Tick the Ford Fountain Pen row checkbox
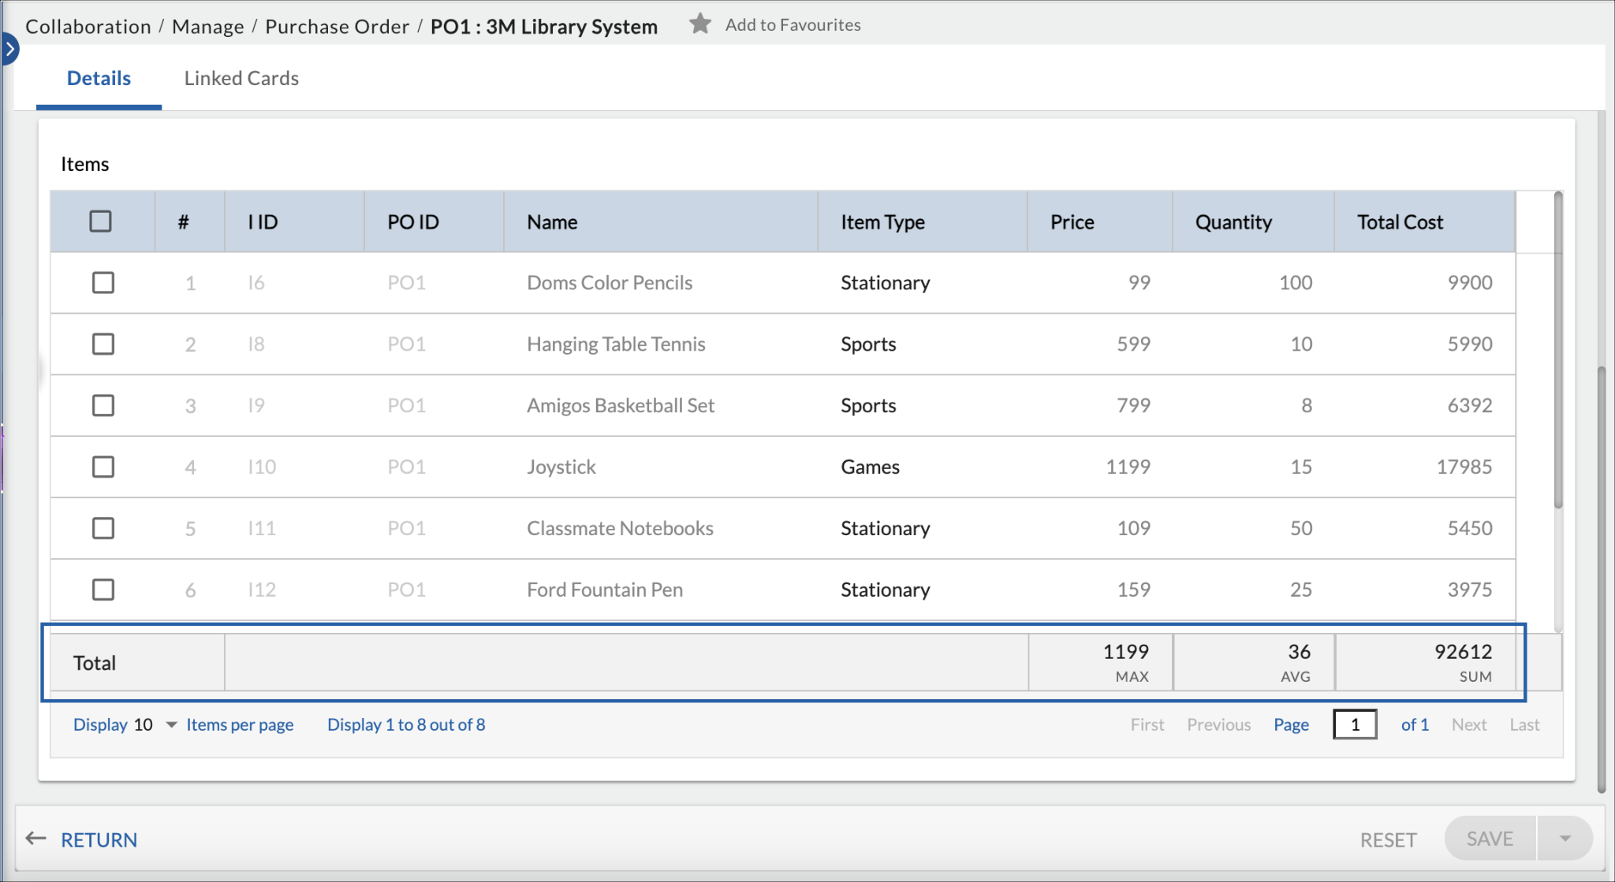This screenshot has width=1615, height=882. [103, 590]
